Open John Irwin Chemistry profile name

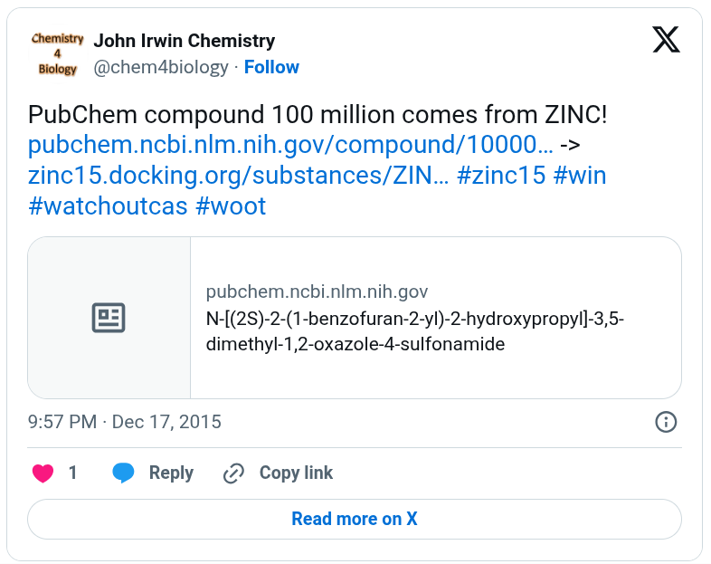[185, 41]
